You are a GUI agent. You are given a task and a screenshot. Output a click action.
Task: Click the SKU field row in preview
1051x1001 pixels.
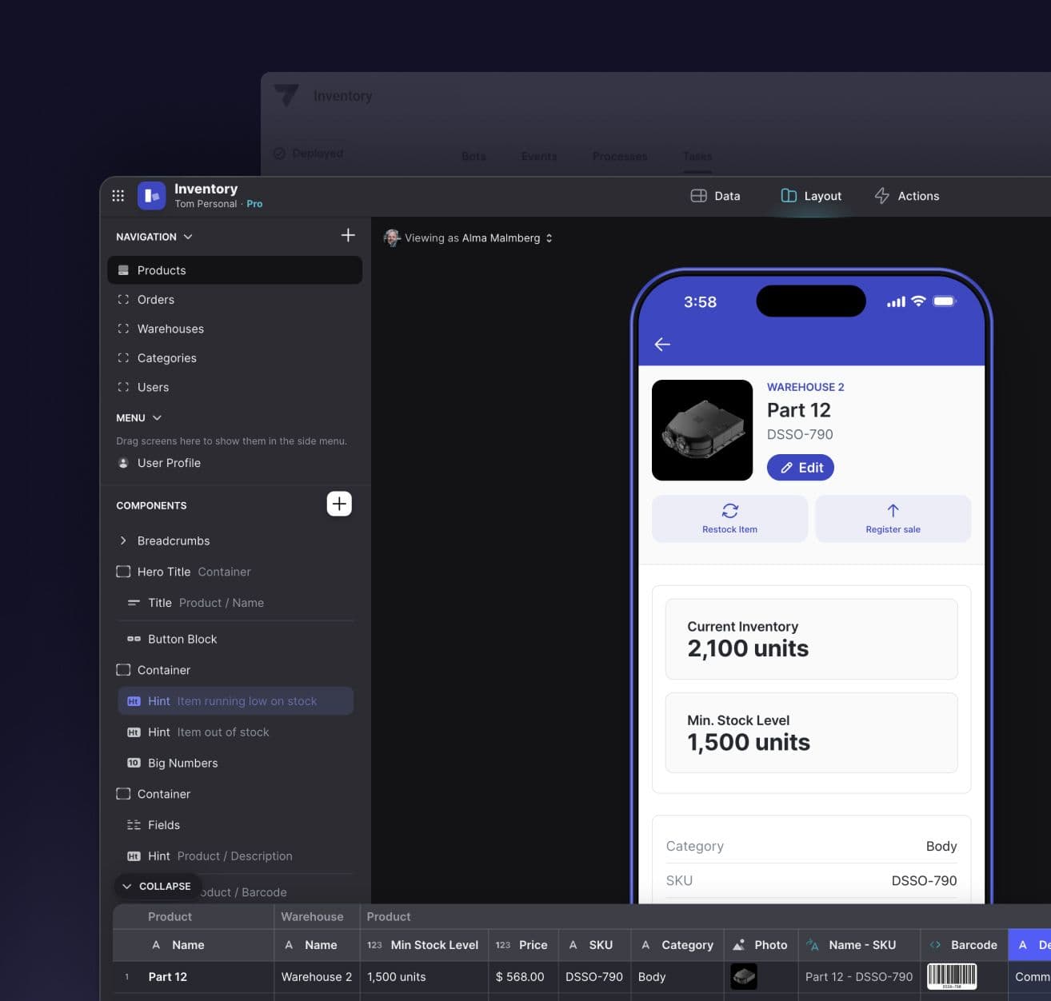[811, 880]
